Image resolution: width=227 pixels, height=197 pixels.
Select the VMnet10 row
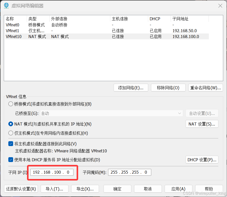point(107,37)
